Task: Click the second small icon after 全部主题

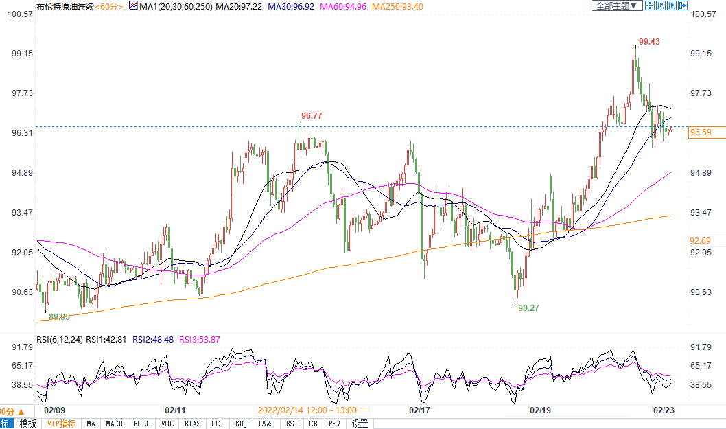Action: point(660,5)
